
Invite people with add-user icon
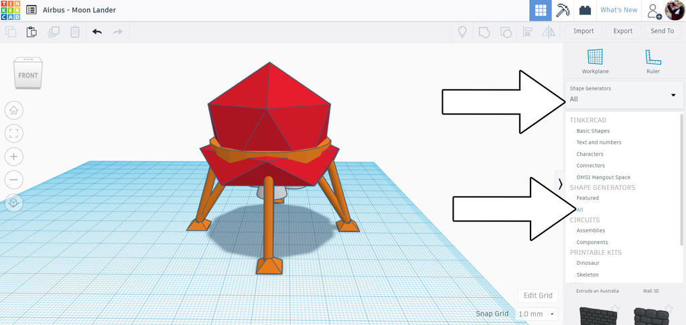click(655, 10)
